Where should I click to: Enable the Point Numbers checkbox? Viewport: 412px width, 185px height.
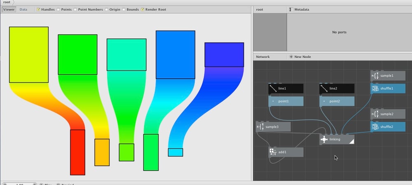pyautogui.click(x=75, y=9)
